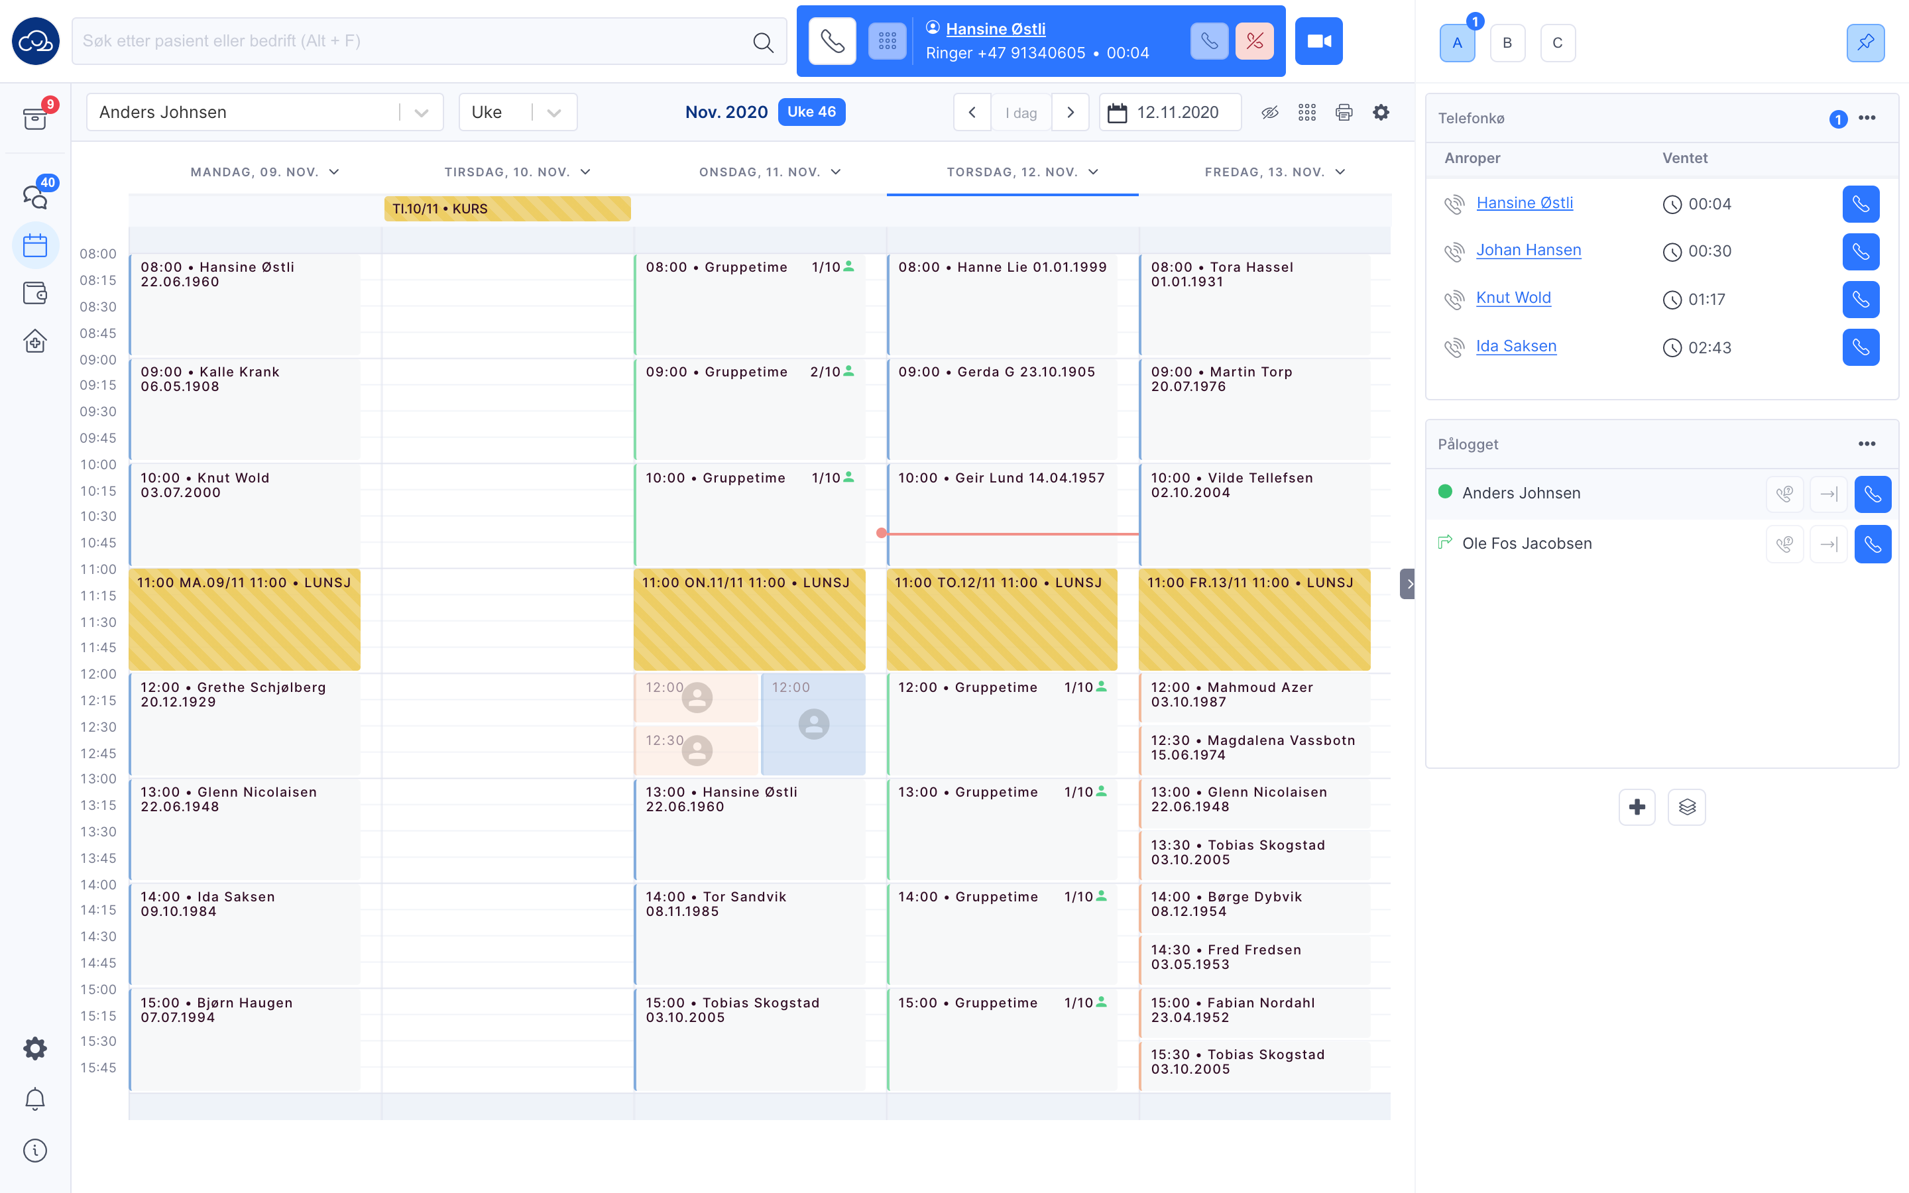Open the calendar grid view icon
Viewport: 1909px width, 1193px height.
tap(1307, 112)
